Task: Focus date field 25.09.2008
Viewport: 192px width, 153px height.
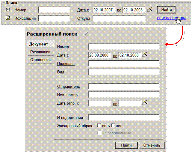Action: point(100,55)
